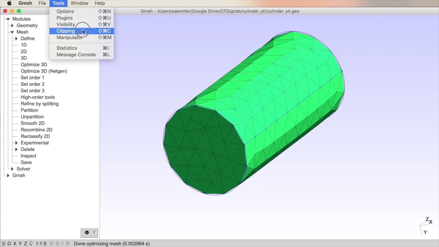Viewport: 439px width, 247px height.
Task: Collapse the Mesh tree node
Action: click(x=12, y=32)
